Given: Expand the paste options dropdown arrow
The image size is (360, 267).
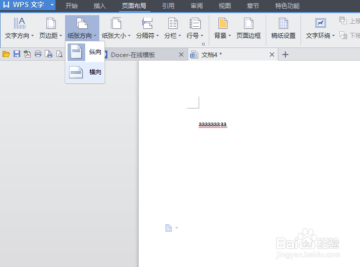Looking at the screenshot, I should 176,228.
